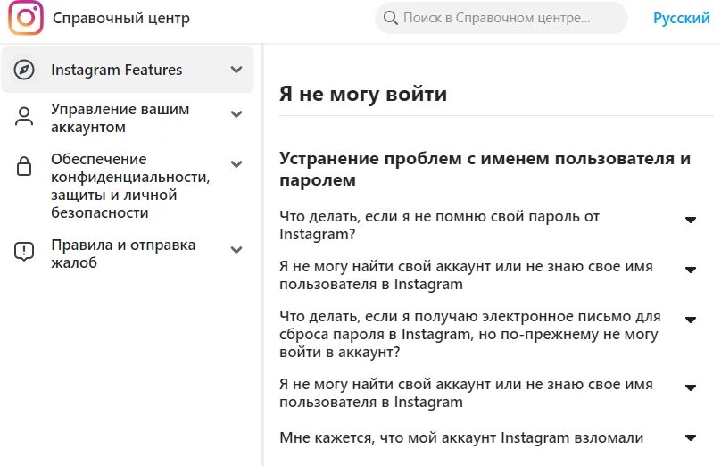Click the Instagram logo icon

tap(26, 18)
